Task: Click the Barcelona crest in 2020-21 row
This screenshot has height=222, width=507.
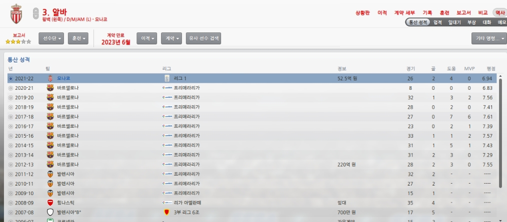Action: pos(50,88)
